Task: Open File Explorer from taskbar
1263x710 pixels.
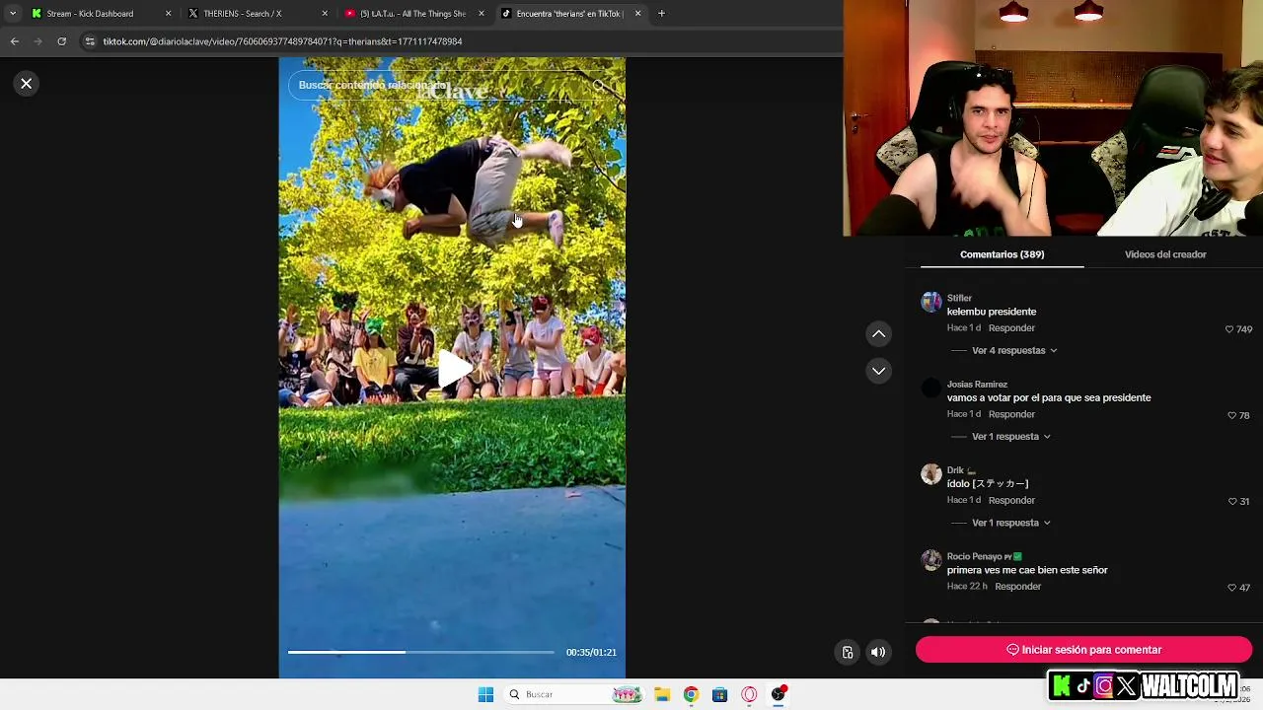Action: pos(662,695)
